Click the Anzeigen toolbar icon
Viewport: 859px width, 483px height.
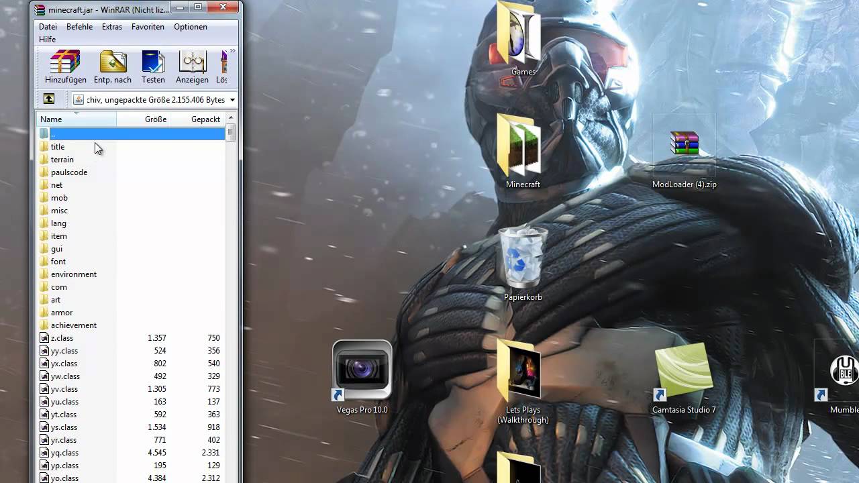pos(192,67)
